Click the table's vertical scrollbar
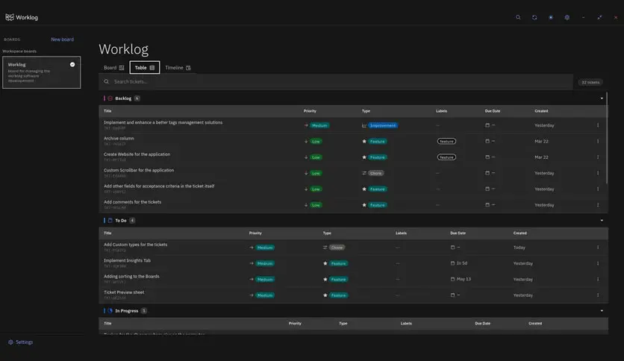Image resolution: width=624 pixels, height=361 pixels. point(607,138)
